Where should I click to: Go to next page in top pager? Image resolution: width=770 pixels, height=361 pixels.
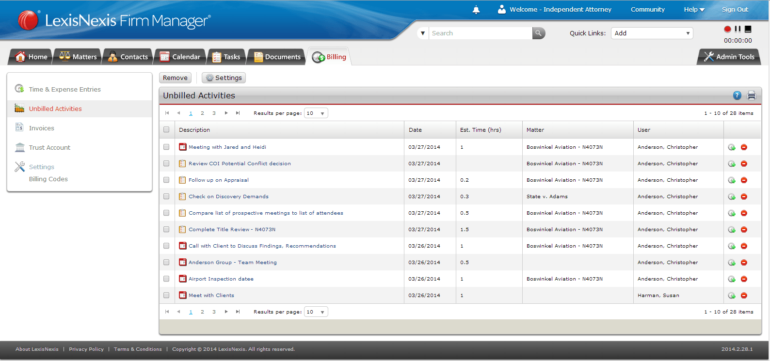click(226, 113)
